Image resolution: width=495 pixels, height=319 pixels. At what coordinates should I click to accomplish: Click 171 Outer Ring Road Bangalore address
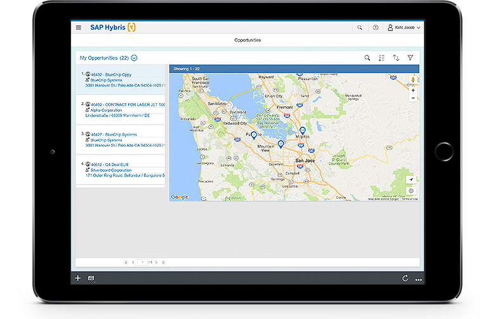point(125,175)
